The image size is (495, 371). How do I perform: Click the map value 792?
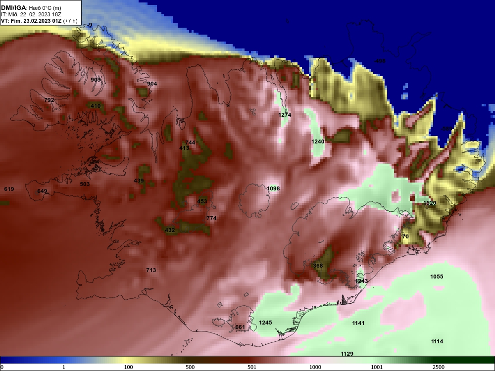49,100
